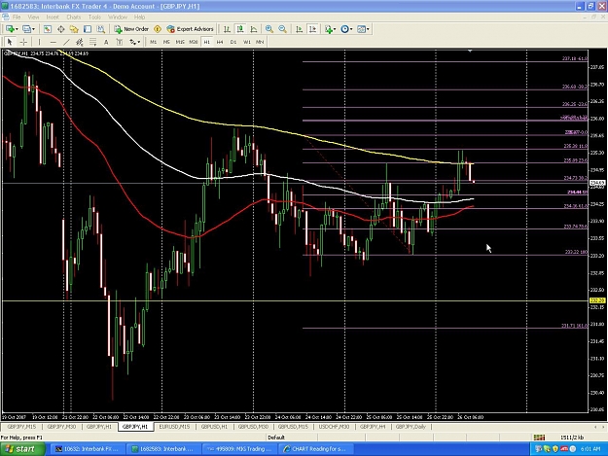Switch timeframe to D1
The height and width of the screenshot is (456, 608).
233,42
